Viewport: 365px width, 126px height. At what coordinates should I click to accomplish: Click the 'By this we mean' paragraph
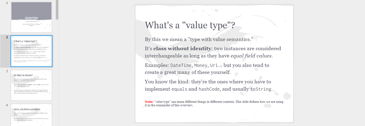coord(199,39)
